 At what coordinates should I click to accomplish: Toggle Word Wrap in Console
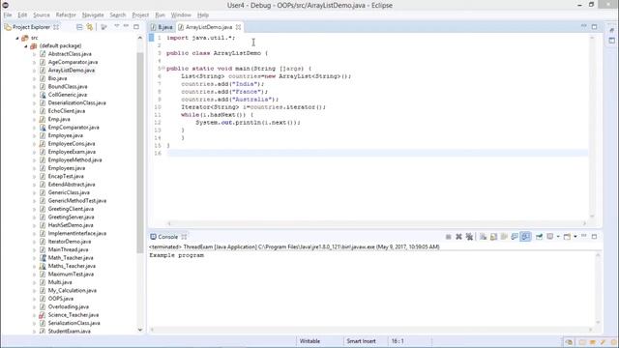[504, 237]
